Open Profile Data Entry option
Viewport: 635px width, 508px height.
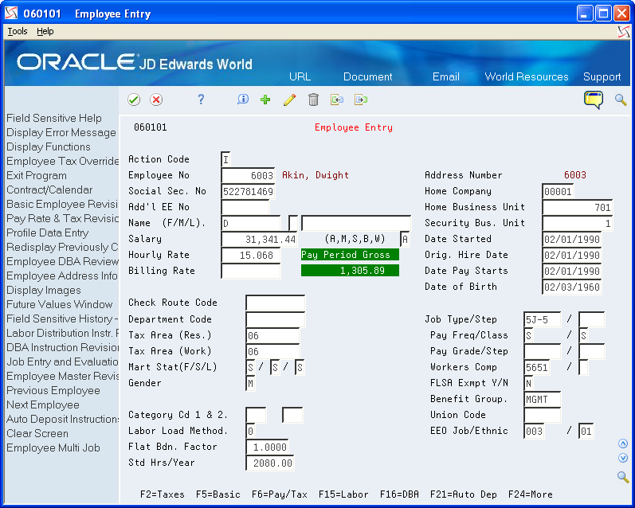click(x=47, y=233)
